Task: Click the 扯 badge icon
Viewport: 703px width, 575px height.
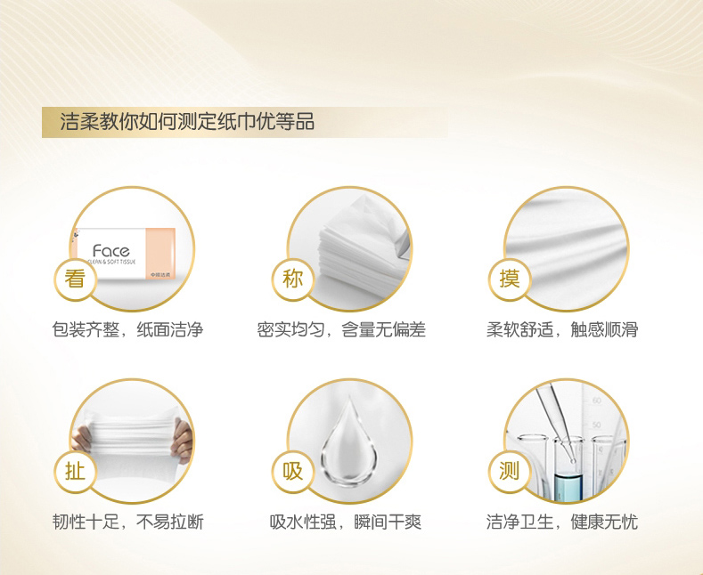Action: tap(75, 472)
